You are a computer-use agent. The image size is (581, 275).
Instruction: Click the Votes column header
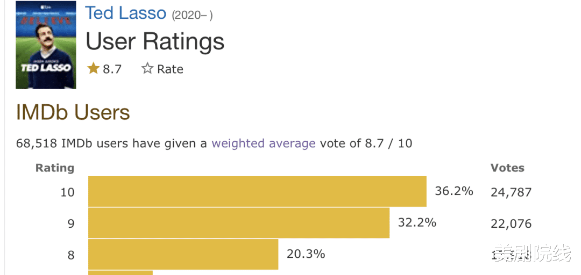point(507,168)
